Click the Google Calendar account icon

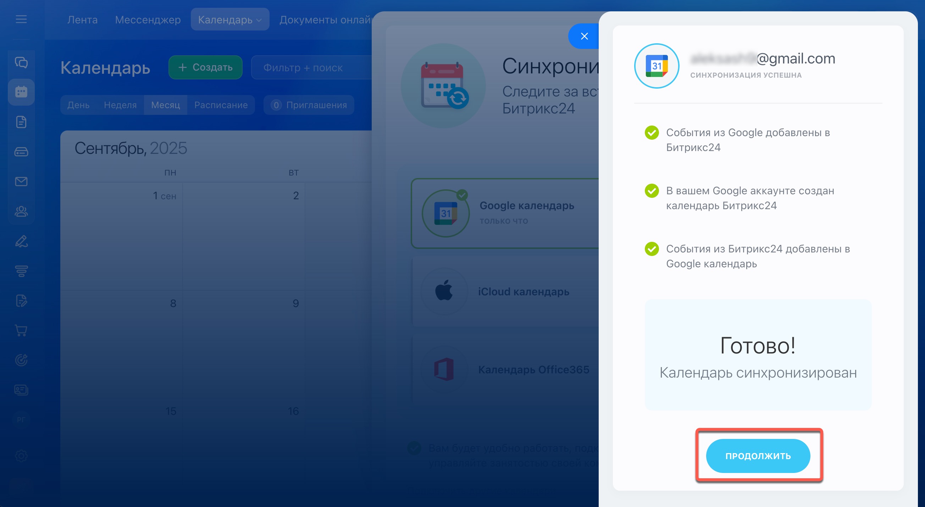click(x=657, y=66)
